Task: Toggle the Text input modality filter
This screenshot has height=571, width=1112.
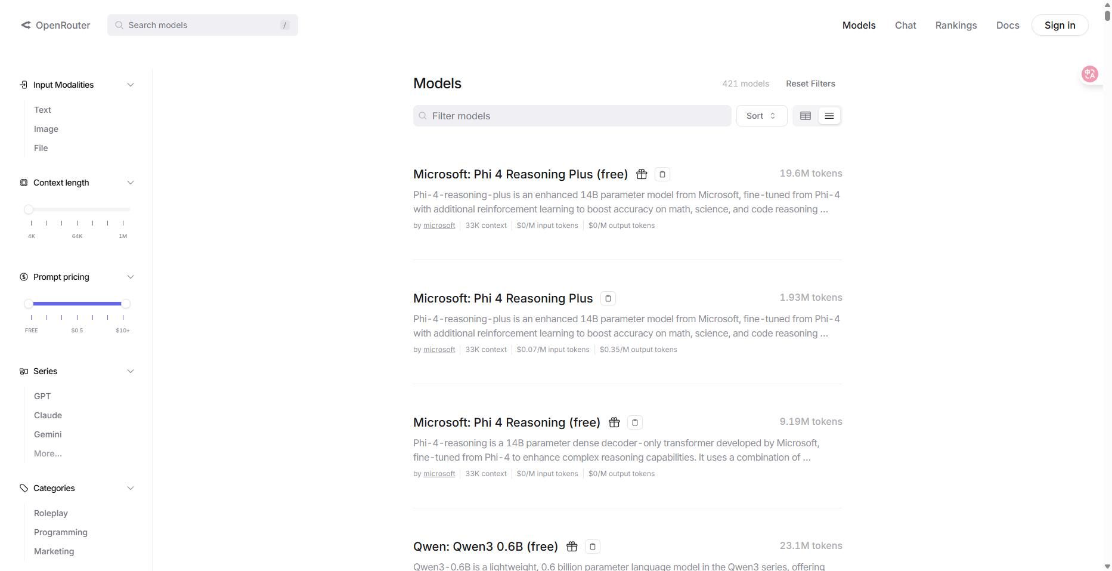Action: point(42,110)
